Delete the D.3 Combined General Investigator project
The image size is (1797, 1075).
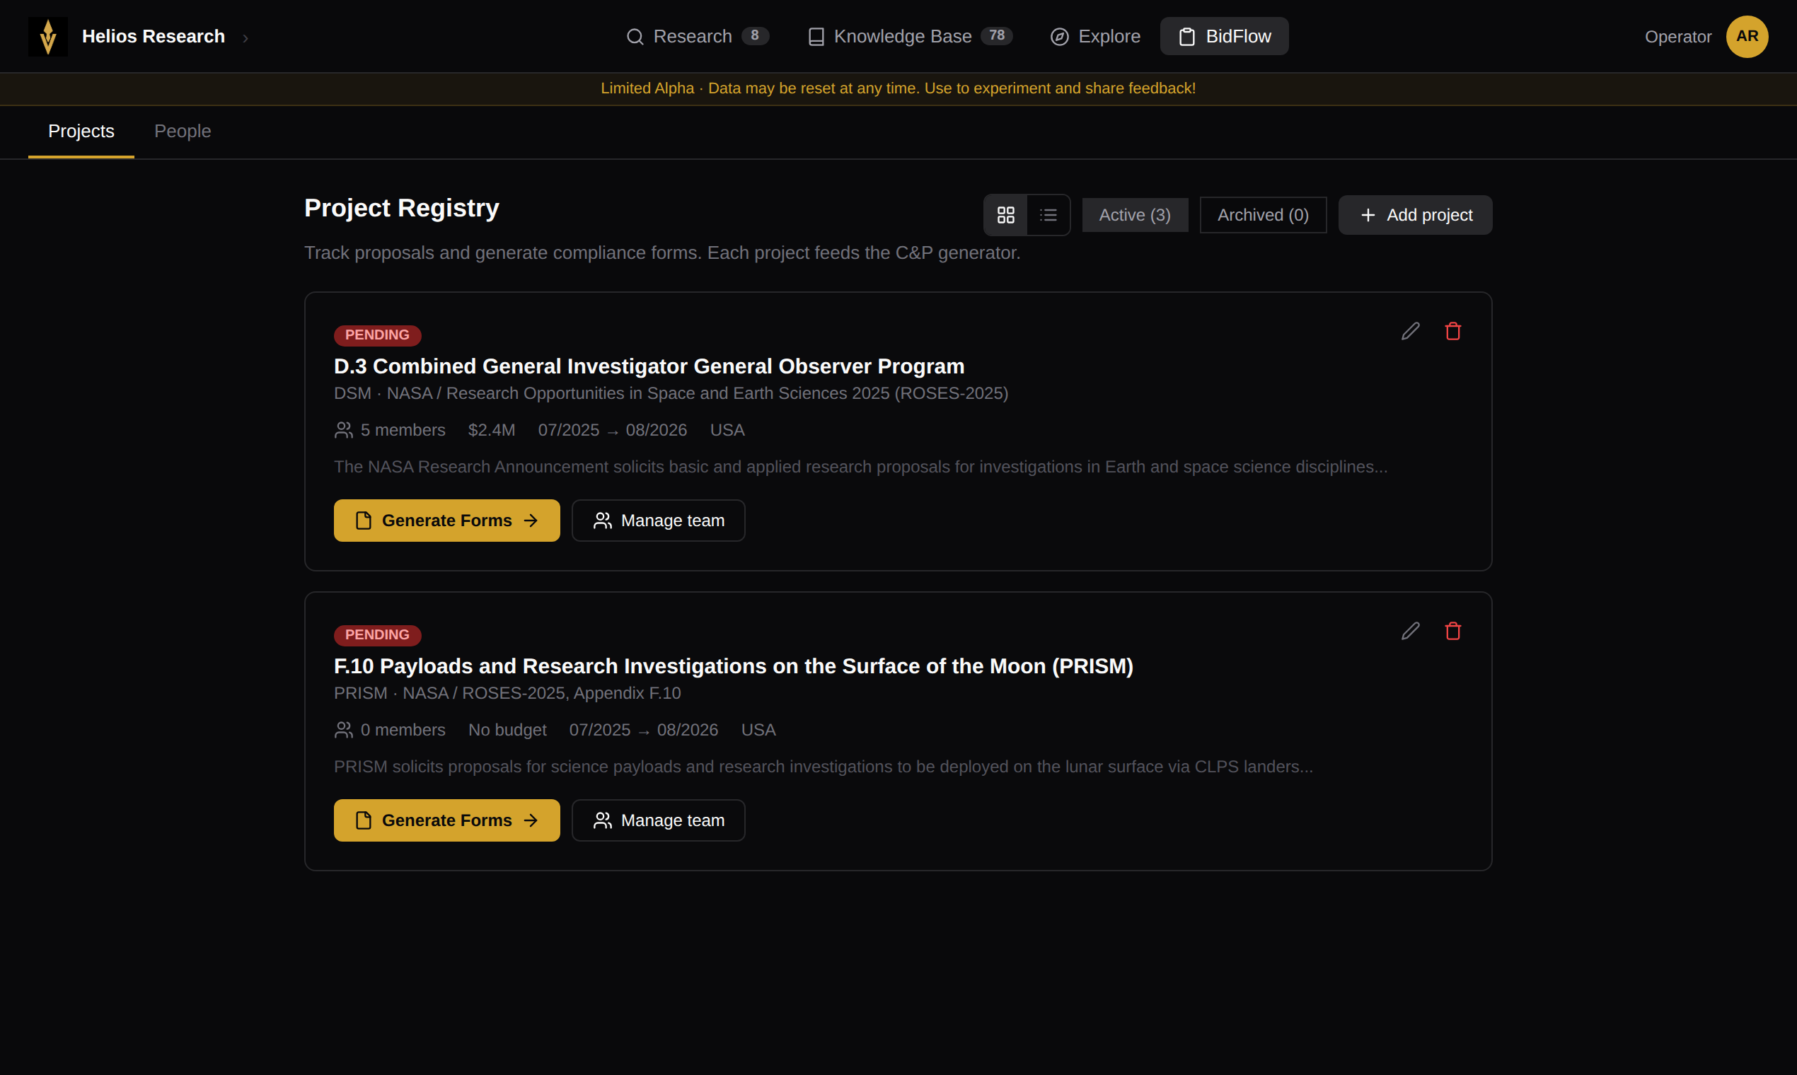click(1452, 331)
